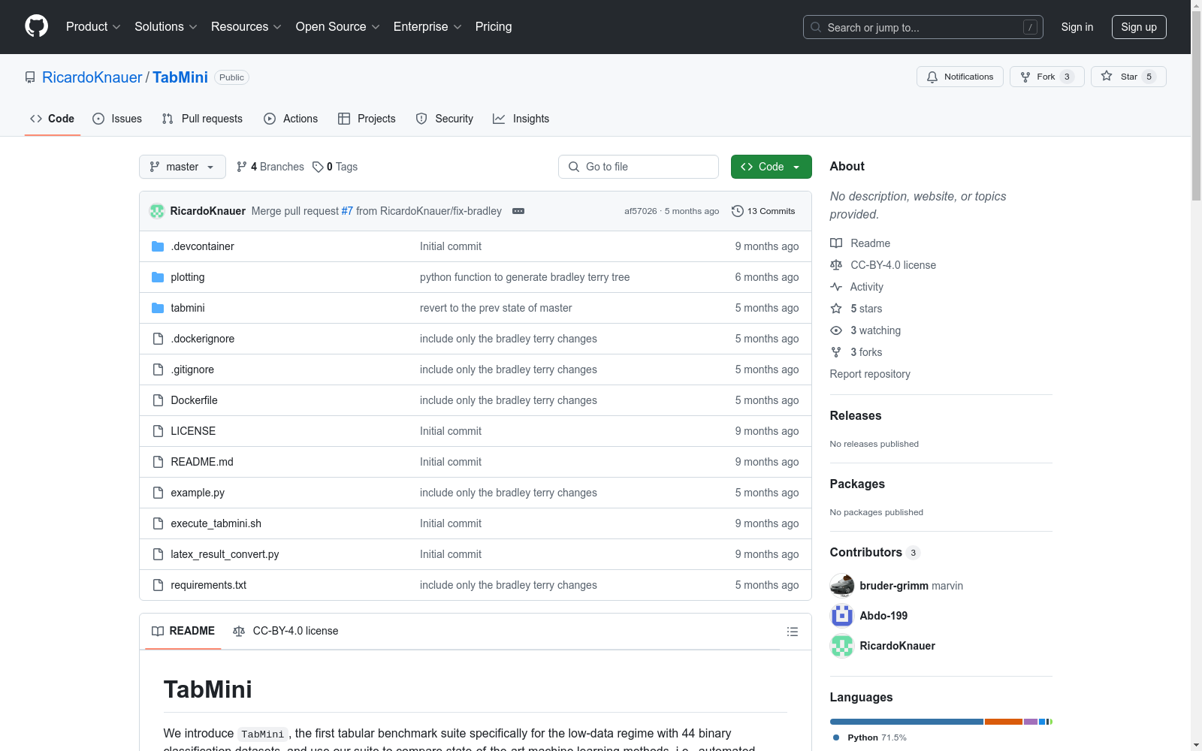Switch to the Issues tab
Image resolution: width=1202 pixels, height=751 pixels.
click(117, 119)
